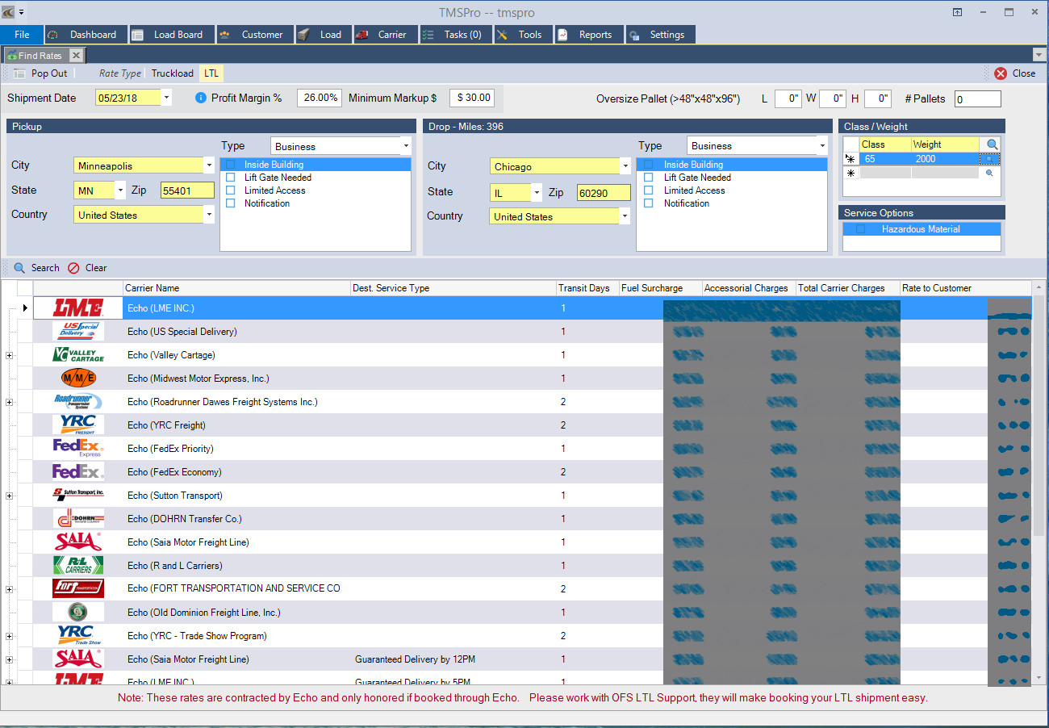Viewport: 1049px width, 728px height.
Task: Check Pickup Notification option
Action: 231,203
